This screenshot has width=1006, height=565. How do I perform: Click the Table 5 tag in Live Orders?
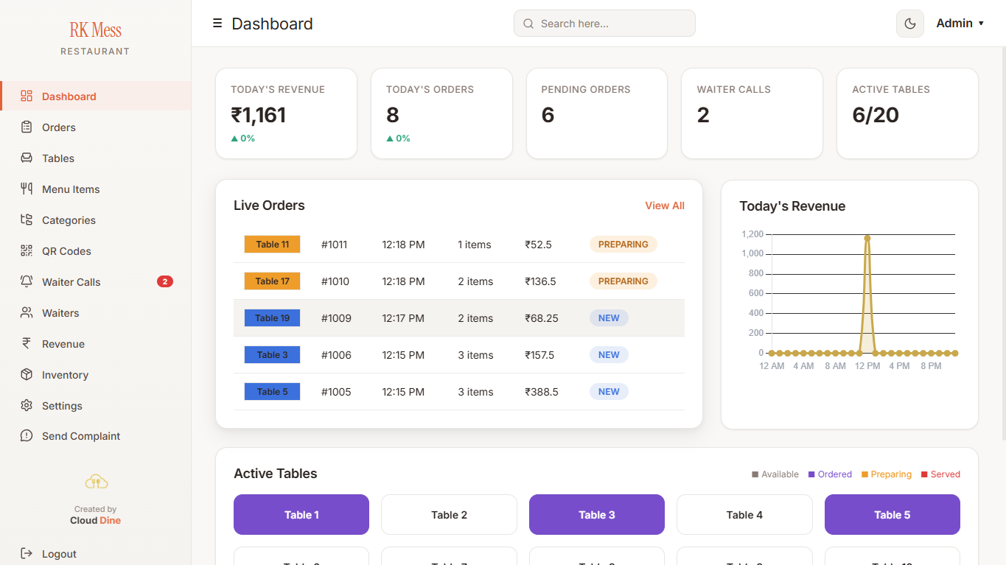272,392
